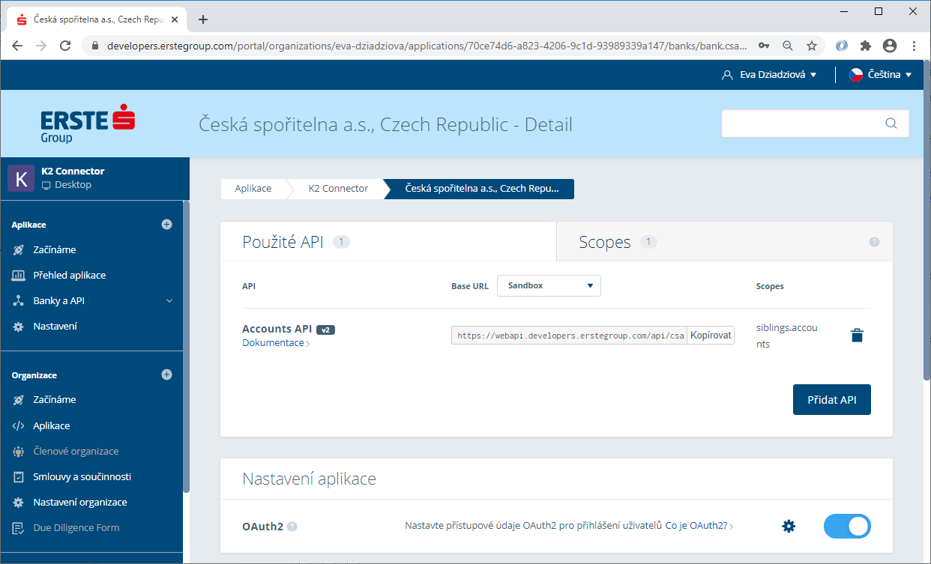Screen dimensions: 931x564
Task: Open the extensions puzzle icon
Action: (x=866, y=46)
